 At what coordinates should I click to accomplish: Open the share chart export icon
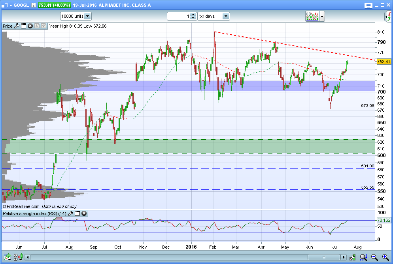pos(7,257)
